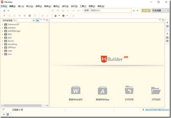Maximize the project manager panel
The height and width of the screenshot is (118, 171).
[47, 20]
